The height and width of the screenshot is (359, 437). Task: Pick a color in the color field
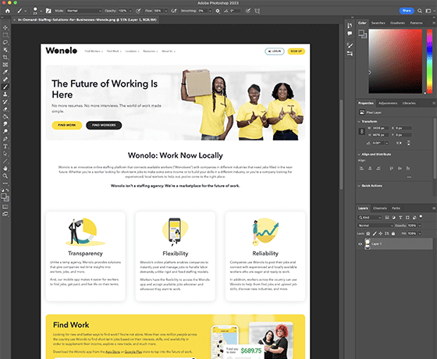coord(395,62)
